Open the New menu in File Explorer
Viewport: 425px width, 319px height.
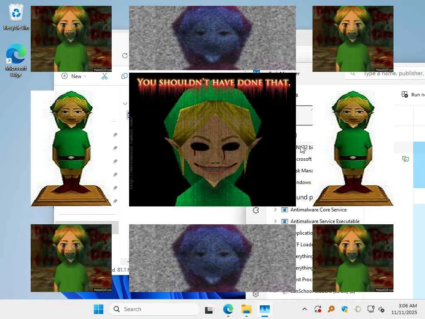point(74,76)
